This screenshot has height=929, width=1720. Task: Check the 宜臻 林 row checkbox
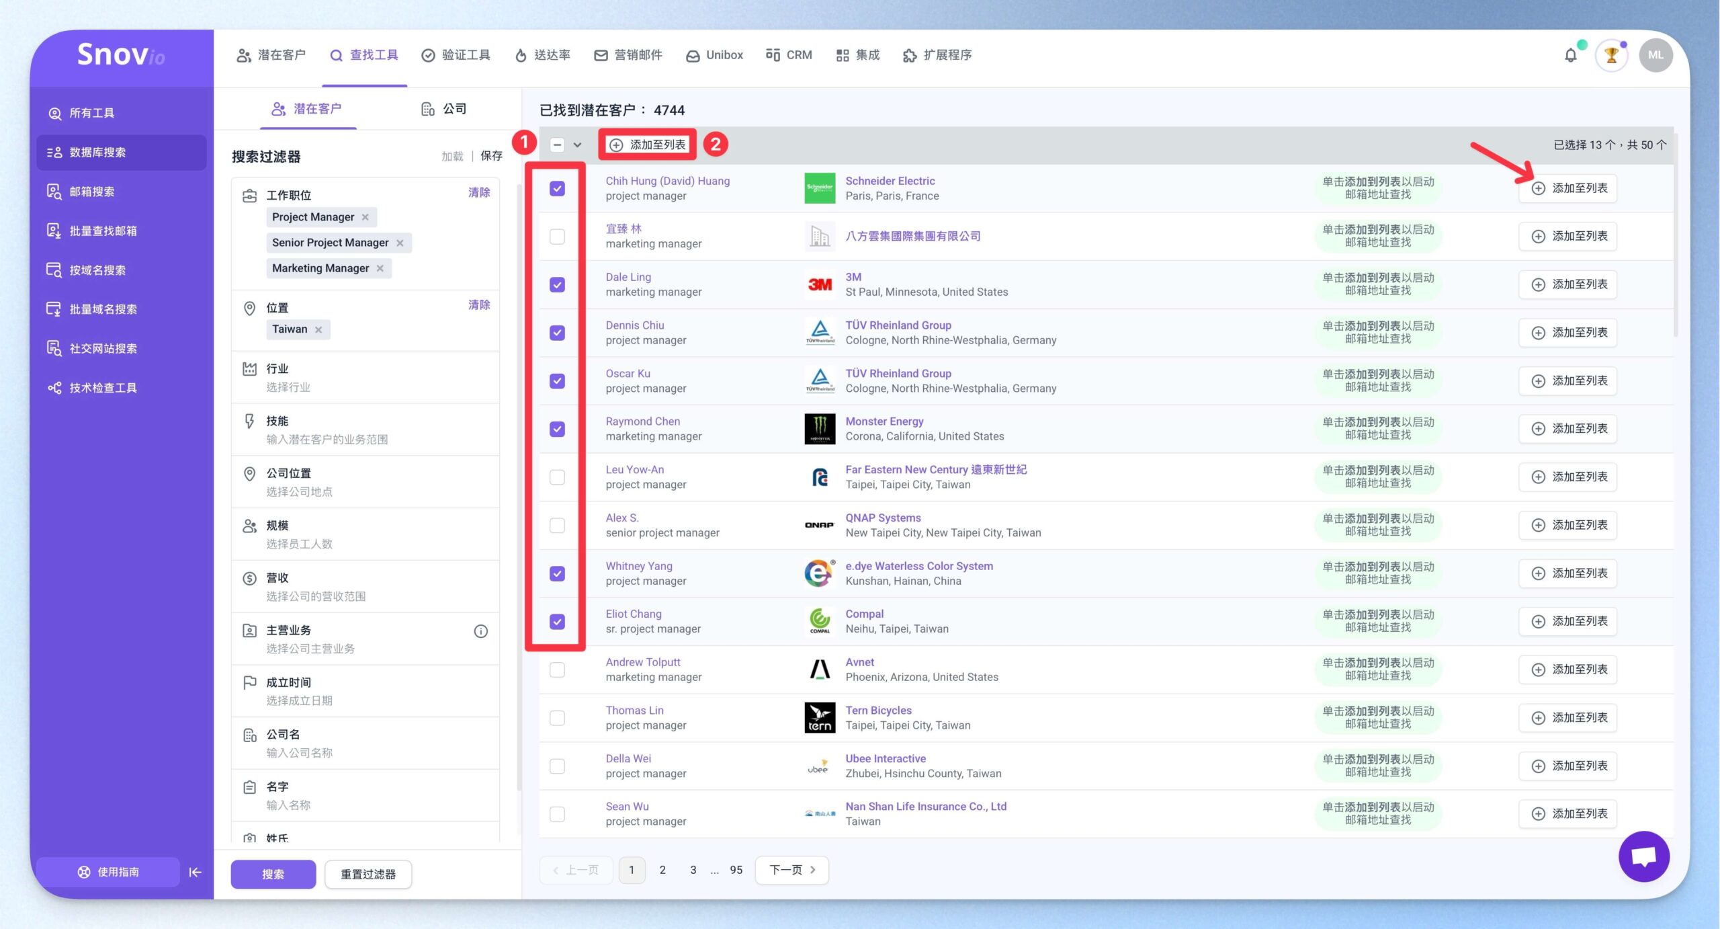pos(557,237)
